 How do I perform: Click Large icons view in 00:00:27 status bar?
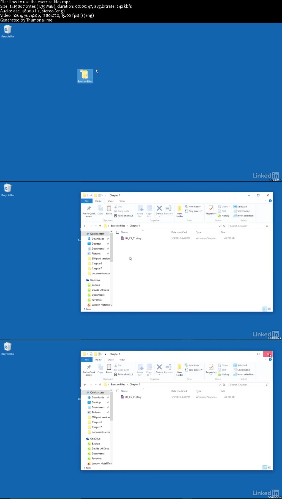(x=269, y=309)
